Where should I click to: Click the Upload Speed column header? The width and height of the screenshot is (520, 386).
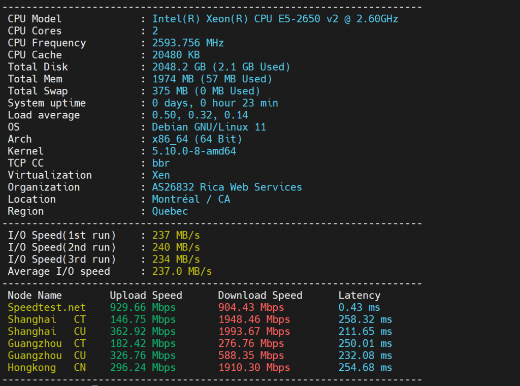(146, 296)
